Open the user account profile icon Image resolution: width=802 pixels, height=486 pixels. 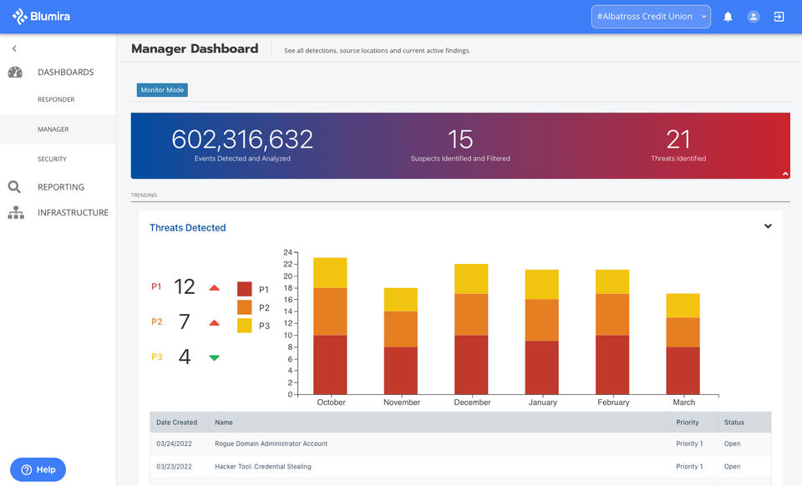(x=754, y=17)
